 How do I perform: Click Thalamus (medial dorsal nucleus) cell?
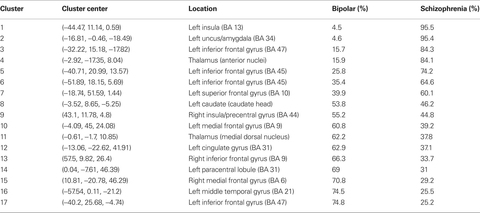point(239,137)
